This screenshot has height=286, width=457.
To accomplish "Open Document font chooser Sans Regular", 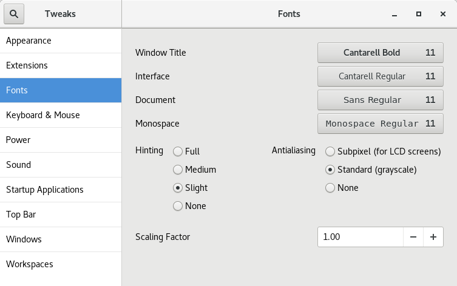I will (x=381, y=100).
